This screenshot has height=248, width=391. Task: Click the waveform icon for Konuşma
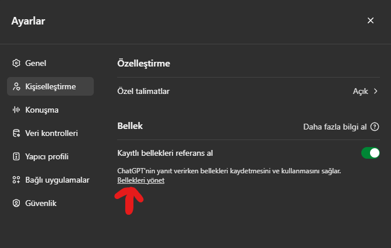point(16,110)
